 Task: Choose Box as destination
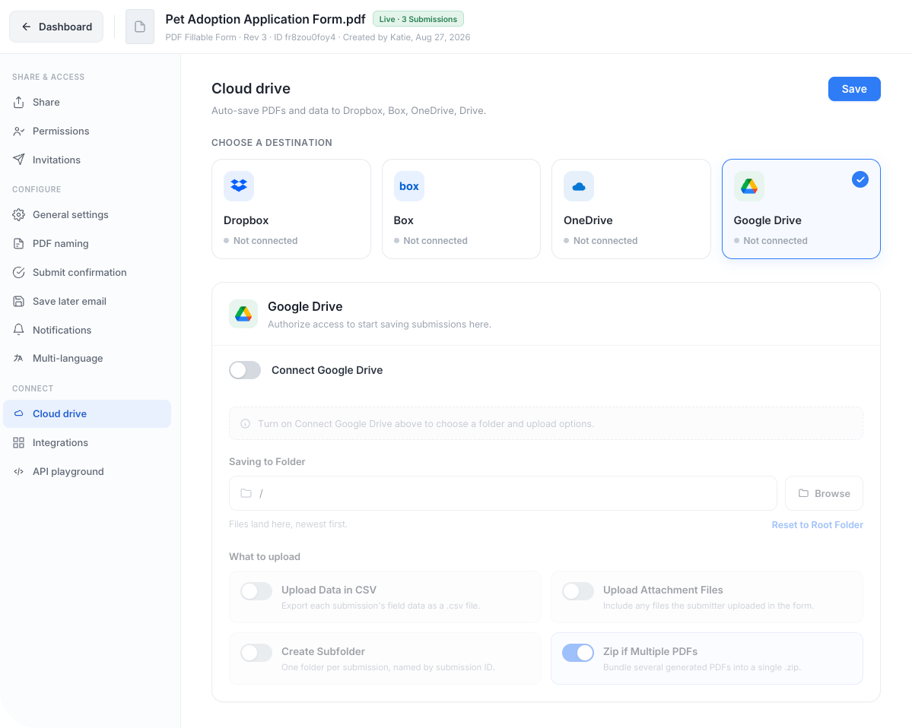[x=461, y=209]
